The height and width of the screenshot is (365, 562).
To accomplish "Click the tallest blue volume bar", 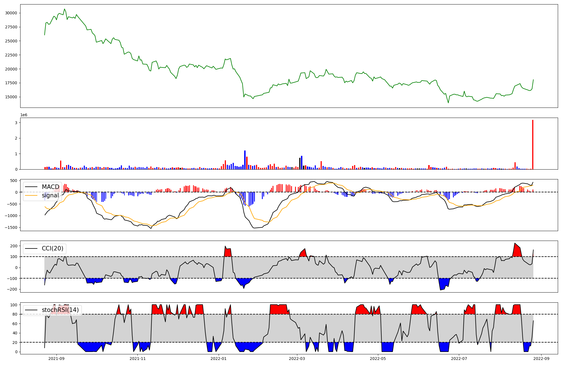I will pyautogui.click(x=245, y=160).
